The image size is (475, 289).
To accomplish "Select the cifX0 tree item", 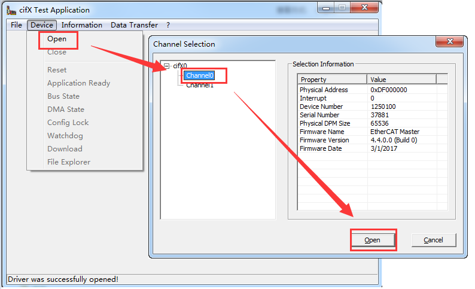I will [x=180, y=66].
